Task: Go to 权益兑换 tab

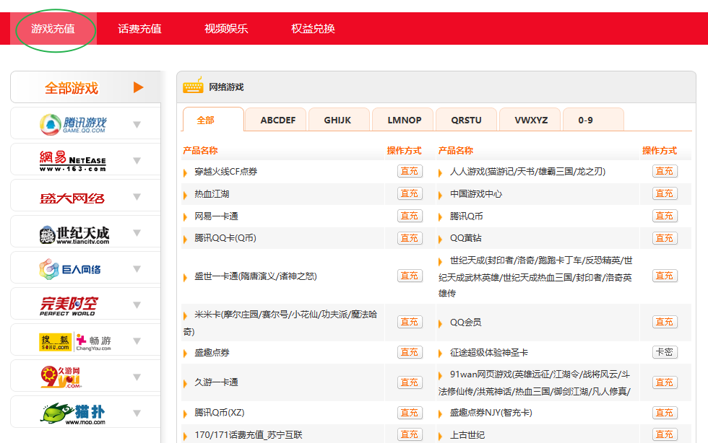Action: click(x=313, y=29)
